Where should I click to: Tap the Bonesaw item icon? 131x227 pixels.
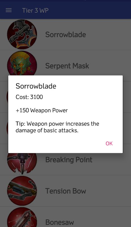click(x=22, y=217)
